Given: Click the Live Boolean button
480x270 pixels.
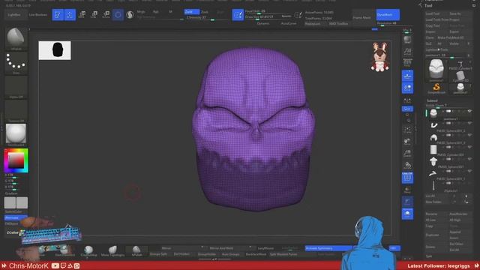Looking at the screenshot, I should point(38,15).
